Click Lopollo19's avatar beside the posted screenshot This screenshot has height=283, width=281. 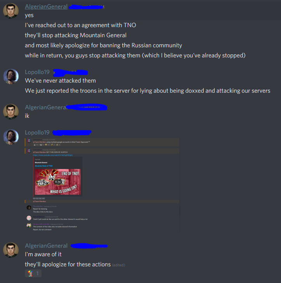[x=11, y=137]
